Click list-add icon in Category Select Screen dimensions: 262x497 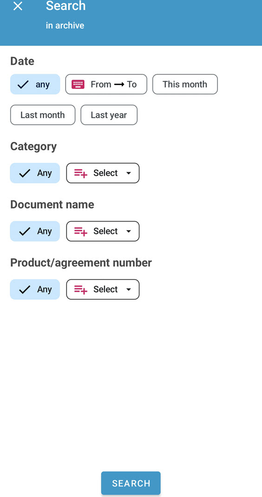[x=81, y=173]
